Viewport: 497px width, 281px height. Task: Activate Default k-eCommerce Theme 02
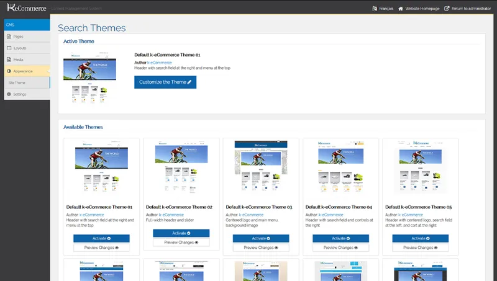pyautogui.click(x=181, y=233)
